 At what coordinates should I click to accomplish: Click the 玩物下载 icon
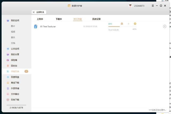click(x=8, y=100)
